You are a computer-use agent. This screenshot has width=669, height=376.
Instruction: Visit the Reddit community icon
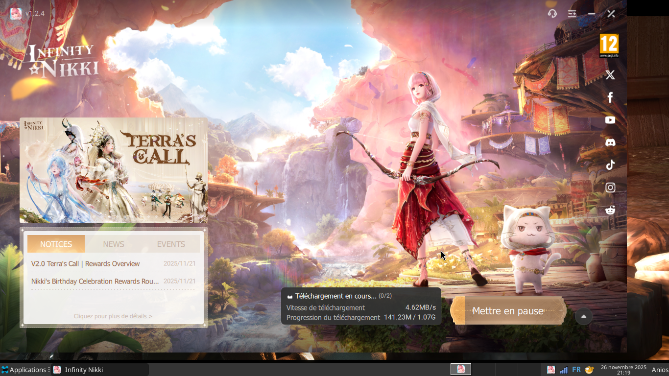pos(610,210)
